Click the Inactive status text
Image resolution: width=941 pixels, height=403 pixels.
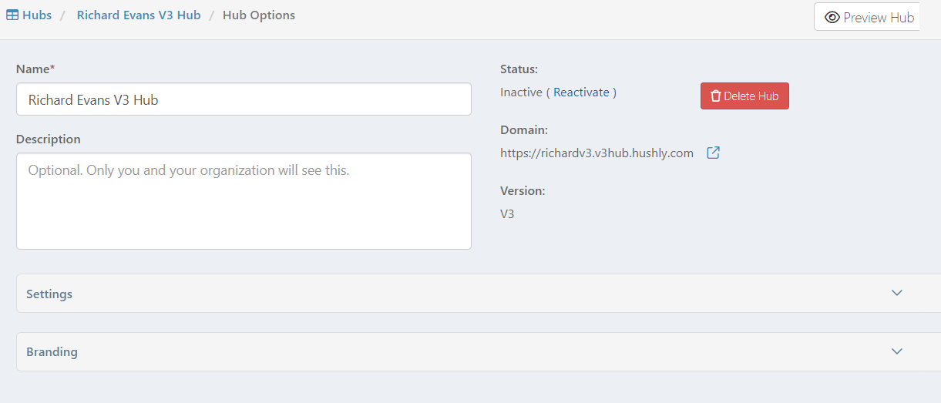coord(521,92)
